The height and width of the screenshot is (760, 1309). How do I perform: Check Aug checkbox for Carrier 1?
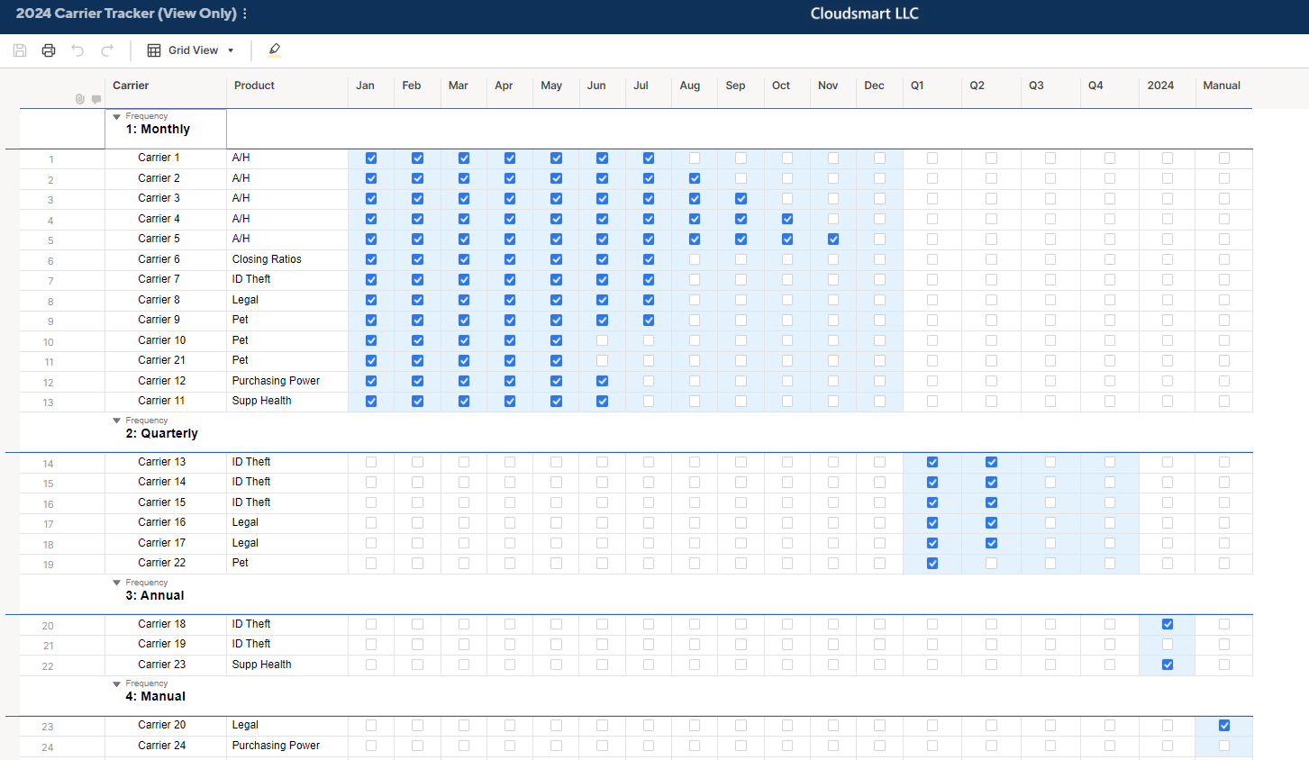click(x=695, y=158)
